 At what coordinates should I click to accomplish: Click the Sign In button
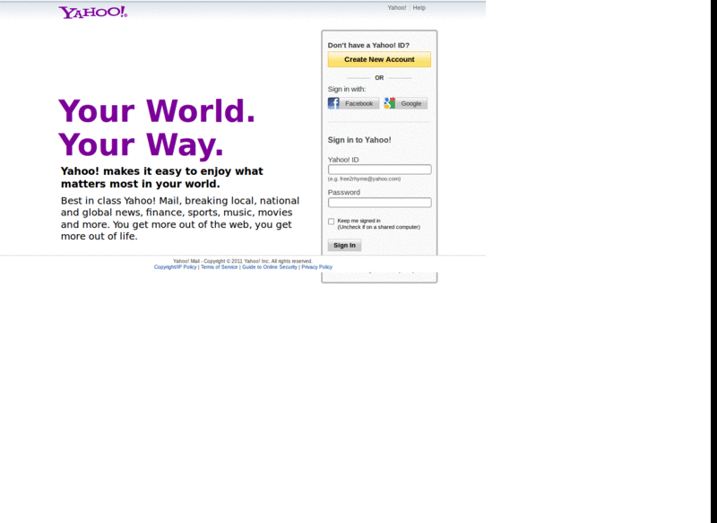344,245
